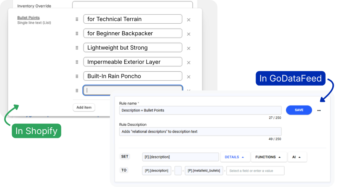Click the Rule Description input field
344x187 pixels.
pos(200,131)
